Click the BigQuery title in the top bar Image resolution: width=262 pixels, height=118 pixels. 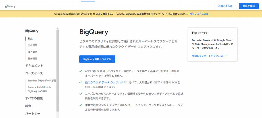[9, 6]
